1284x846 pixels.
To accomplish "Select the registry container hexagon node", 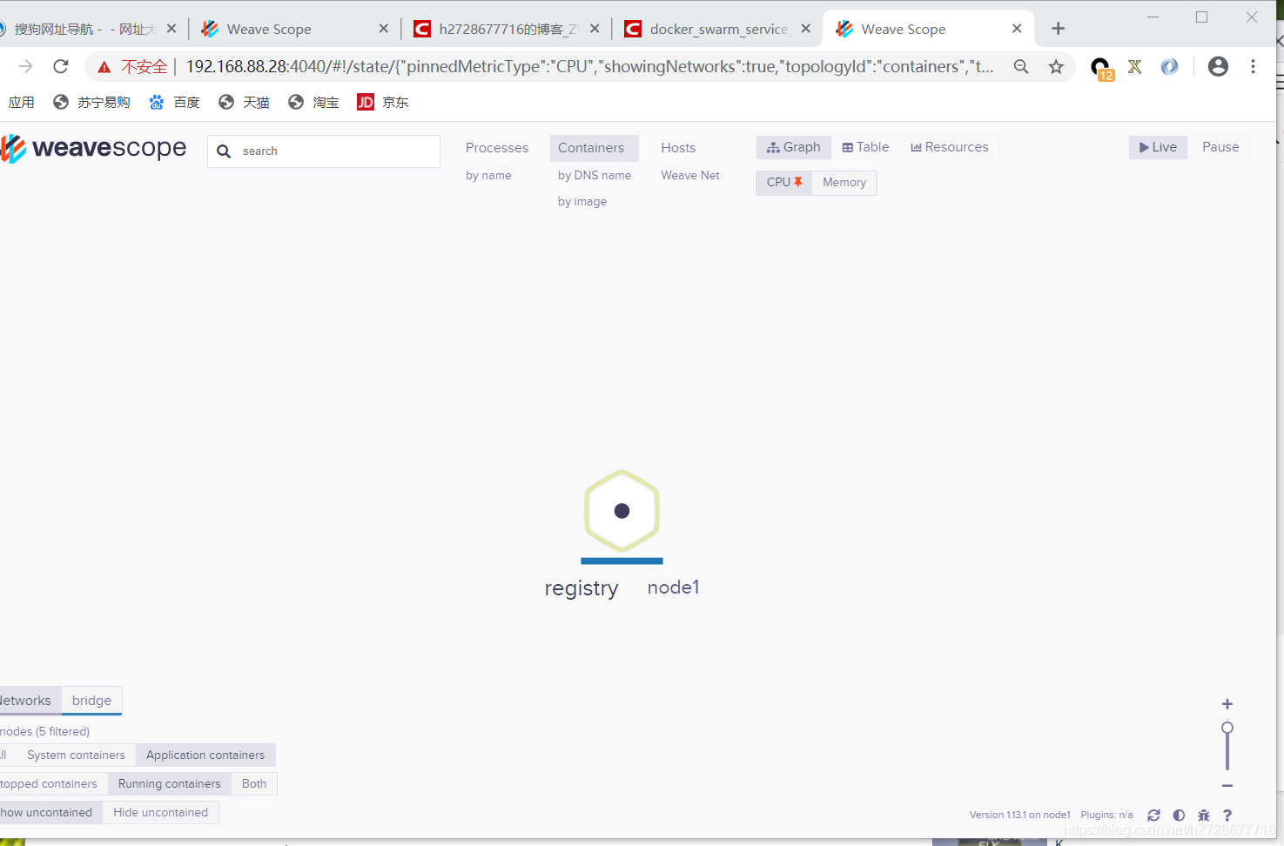I will tap(622, 511).
